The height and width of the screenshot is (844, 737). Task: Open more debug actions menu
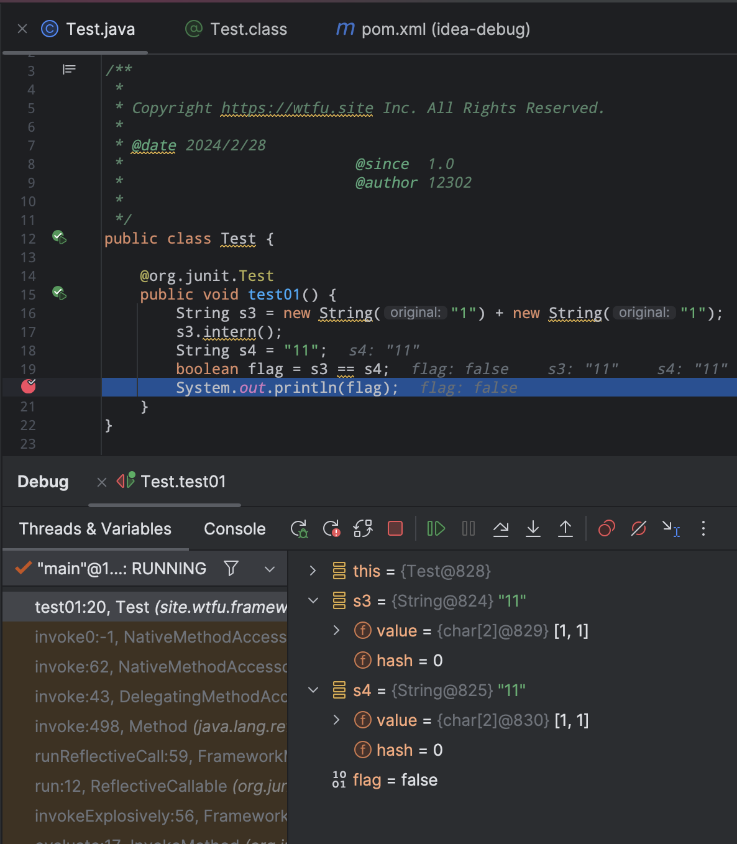[x=703, y=529]
